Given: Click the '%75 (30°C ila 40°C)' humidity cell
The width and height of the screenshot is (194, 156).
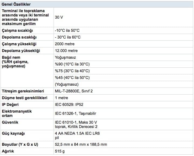Looking at the screenshot, I should point(72,71).
